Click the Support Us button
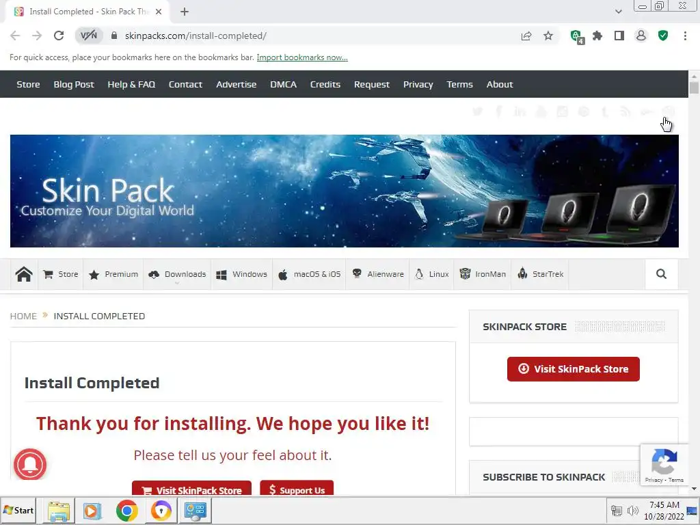This screenshot has height=525, width=700. tap(297, 488)
